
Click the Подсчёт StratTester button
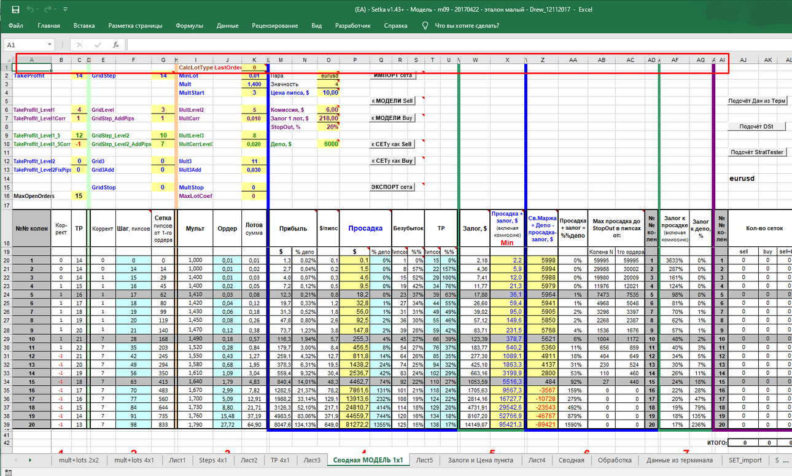tap(756, 152)
